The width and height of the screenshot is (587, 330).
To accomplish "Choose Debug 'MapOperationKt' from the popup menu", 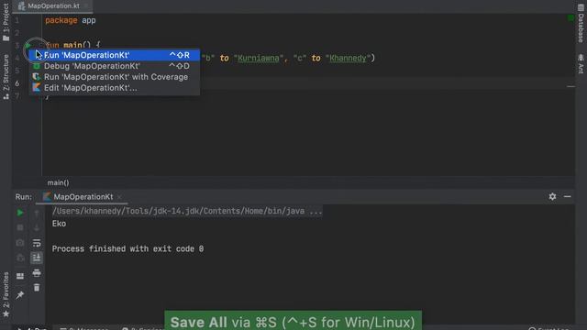I will 114,66.
